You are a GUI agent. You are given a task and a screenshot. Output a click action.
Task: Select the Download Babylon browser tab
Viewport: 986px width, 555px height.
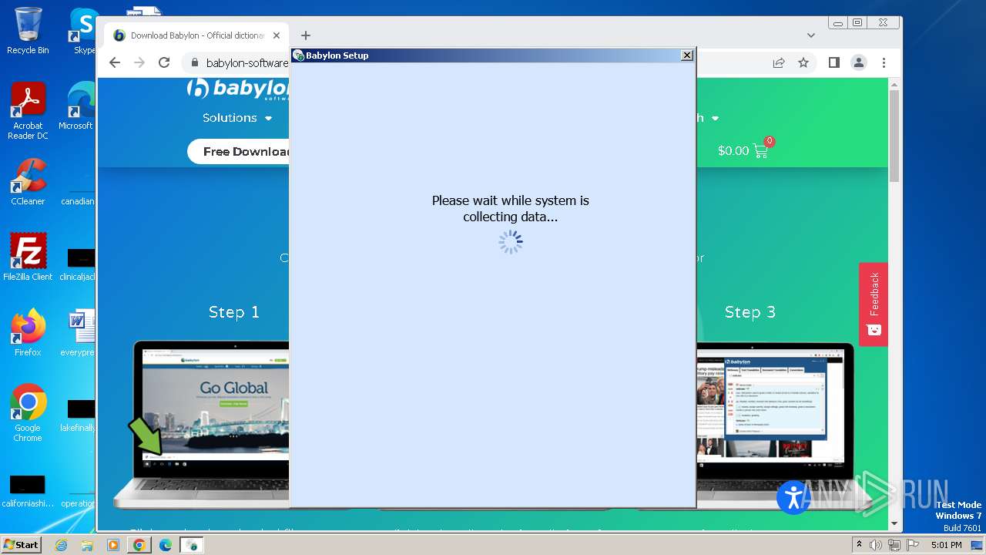tap(196, 35)
